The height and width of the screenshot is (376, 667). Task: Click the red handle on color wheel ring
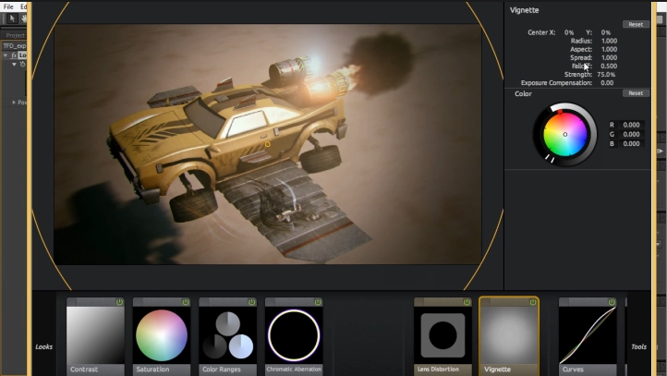560,112
